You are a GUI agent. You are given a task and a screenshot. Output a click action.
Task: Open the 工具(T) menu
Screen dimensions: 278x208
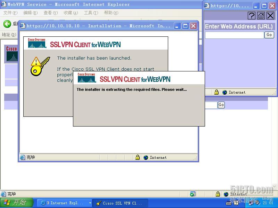click(x=91, y=13)
